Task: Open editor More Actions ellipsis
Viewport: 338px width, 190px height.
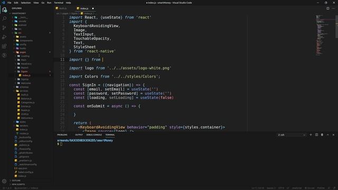Action: pyautogui.click(x=333, y=8)
